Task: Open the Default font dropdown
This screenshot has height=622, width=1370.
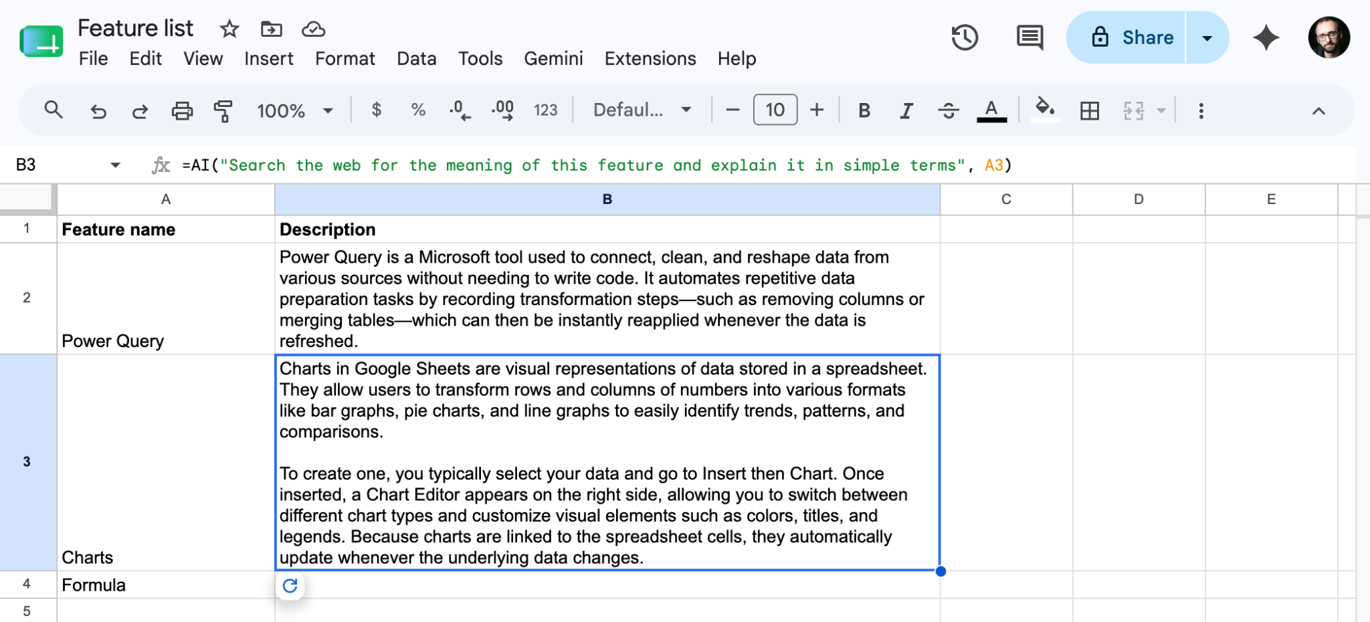Action: coord(642,110)
